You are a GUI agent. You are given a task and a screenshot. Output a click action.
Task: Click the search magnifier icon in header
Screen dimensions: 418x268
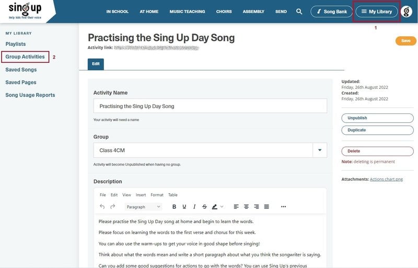(x=299, y=11)
